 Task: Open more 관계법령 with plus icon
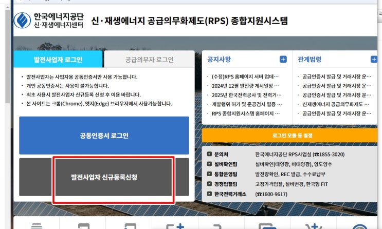click(374, 60)
